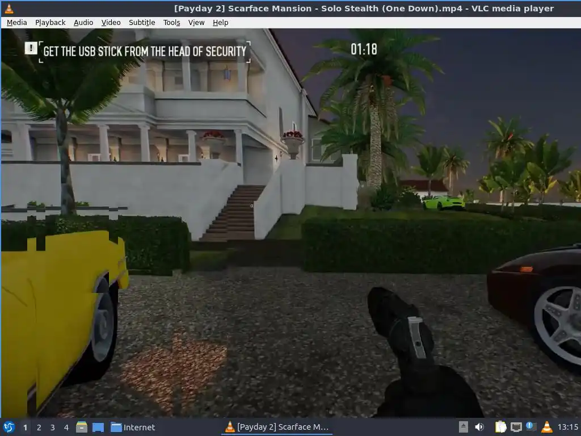Open the Lubuntu start menu icon
The height and width of the screenshot is (436, 581).
[x=9, y=427]
